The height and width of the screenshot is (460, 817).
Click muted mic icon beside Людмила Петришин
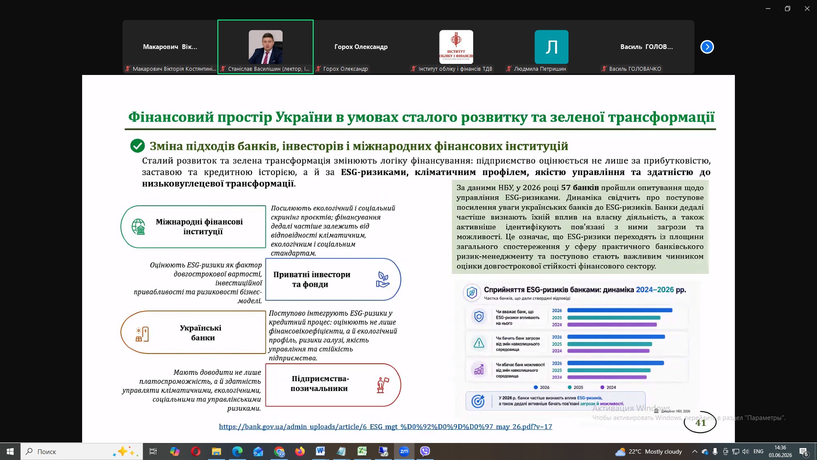[x=508, y=69]
